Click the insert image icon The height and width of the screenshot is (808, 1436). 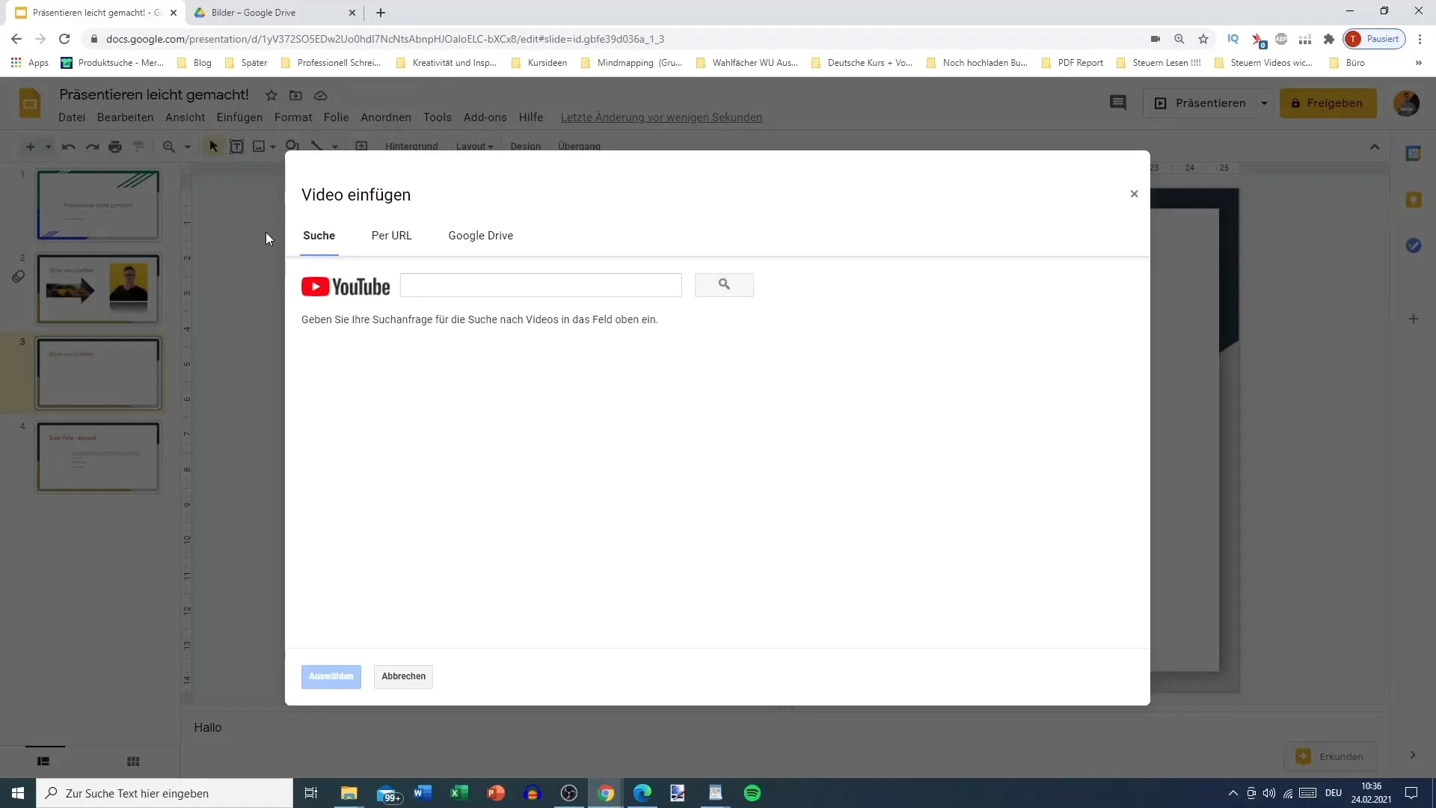[x=259, y=147]
